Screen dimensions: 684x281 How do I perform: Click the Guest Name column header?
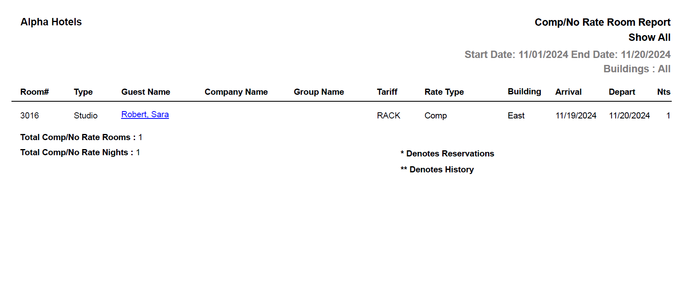pyautogui.click(x=146, y=92)
